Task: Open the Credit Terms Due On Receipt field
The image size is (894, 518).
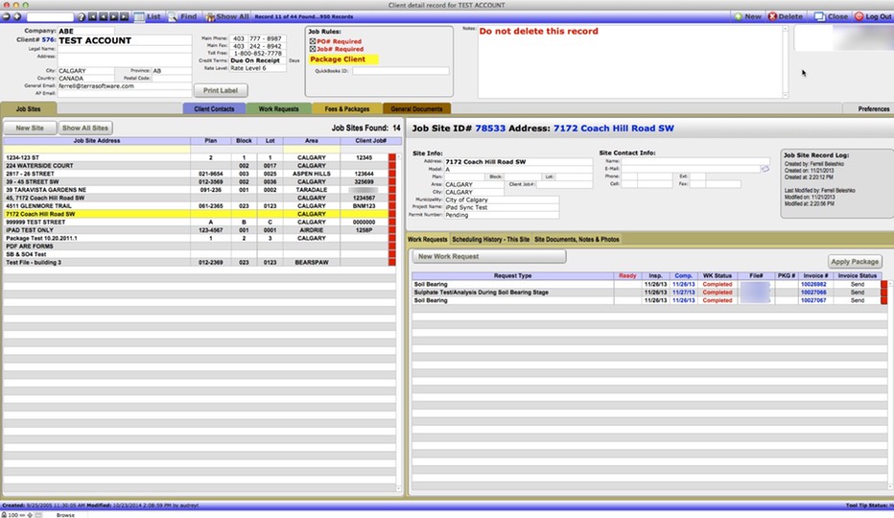Action: 258,60
